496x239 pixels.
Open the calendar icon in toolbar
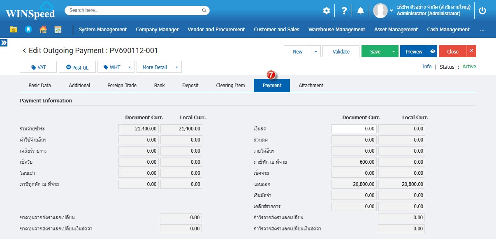58,30
